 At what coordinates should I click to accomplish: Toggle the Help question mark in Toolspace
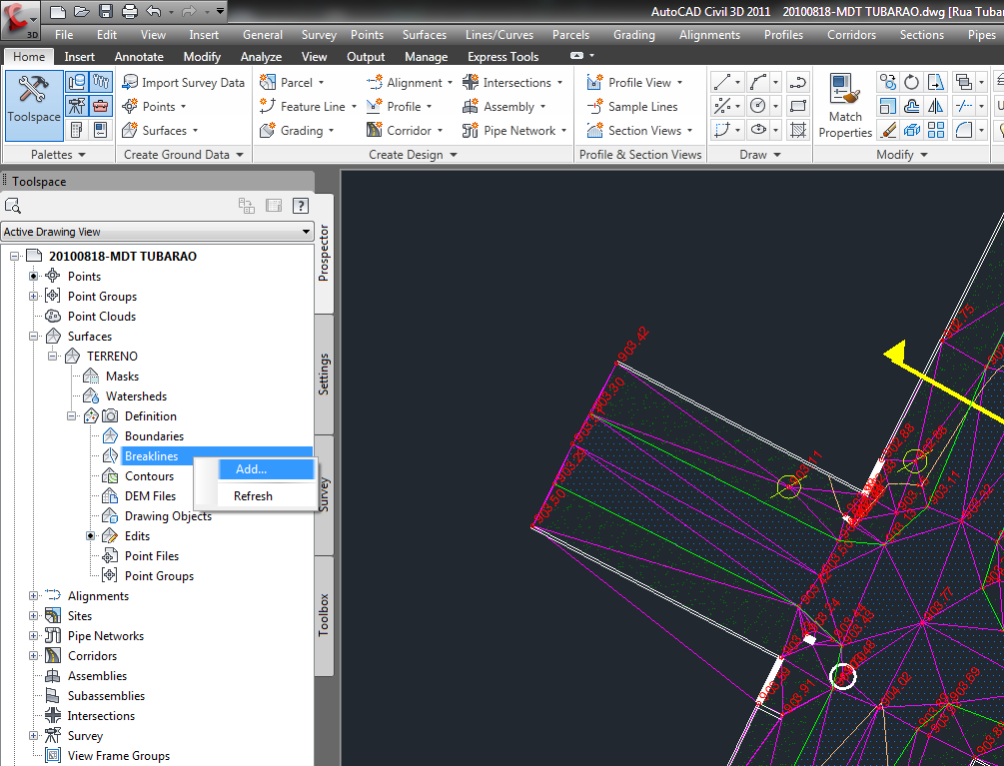pyautogui.click(x=300, y=206)
